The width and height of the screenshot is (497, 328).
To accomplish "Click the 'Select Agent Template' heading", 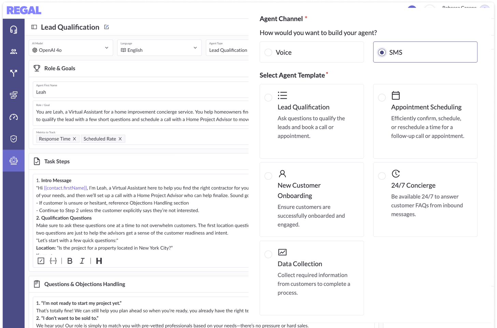I will pyautogui.click(x=292, y=75).
